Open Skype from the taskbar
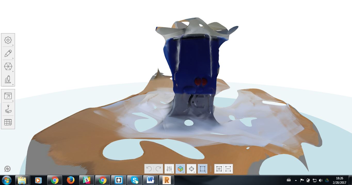This screenshot has height=185, width=352. 134,180
